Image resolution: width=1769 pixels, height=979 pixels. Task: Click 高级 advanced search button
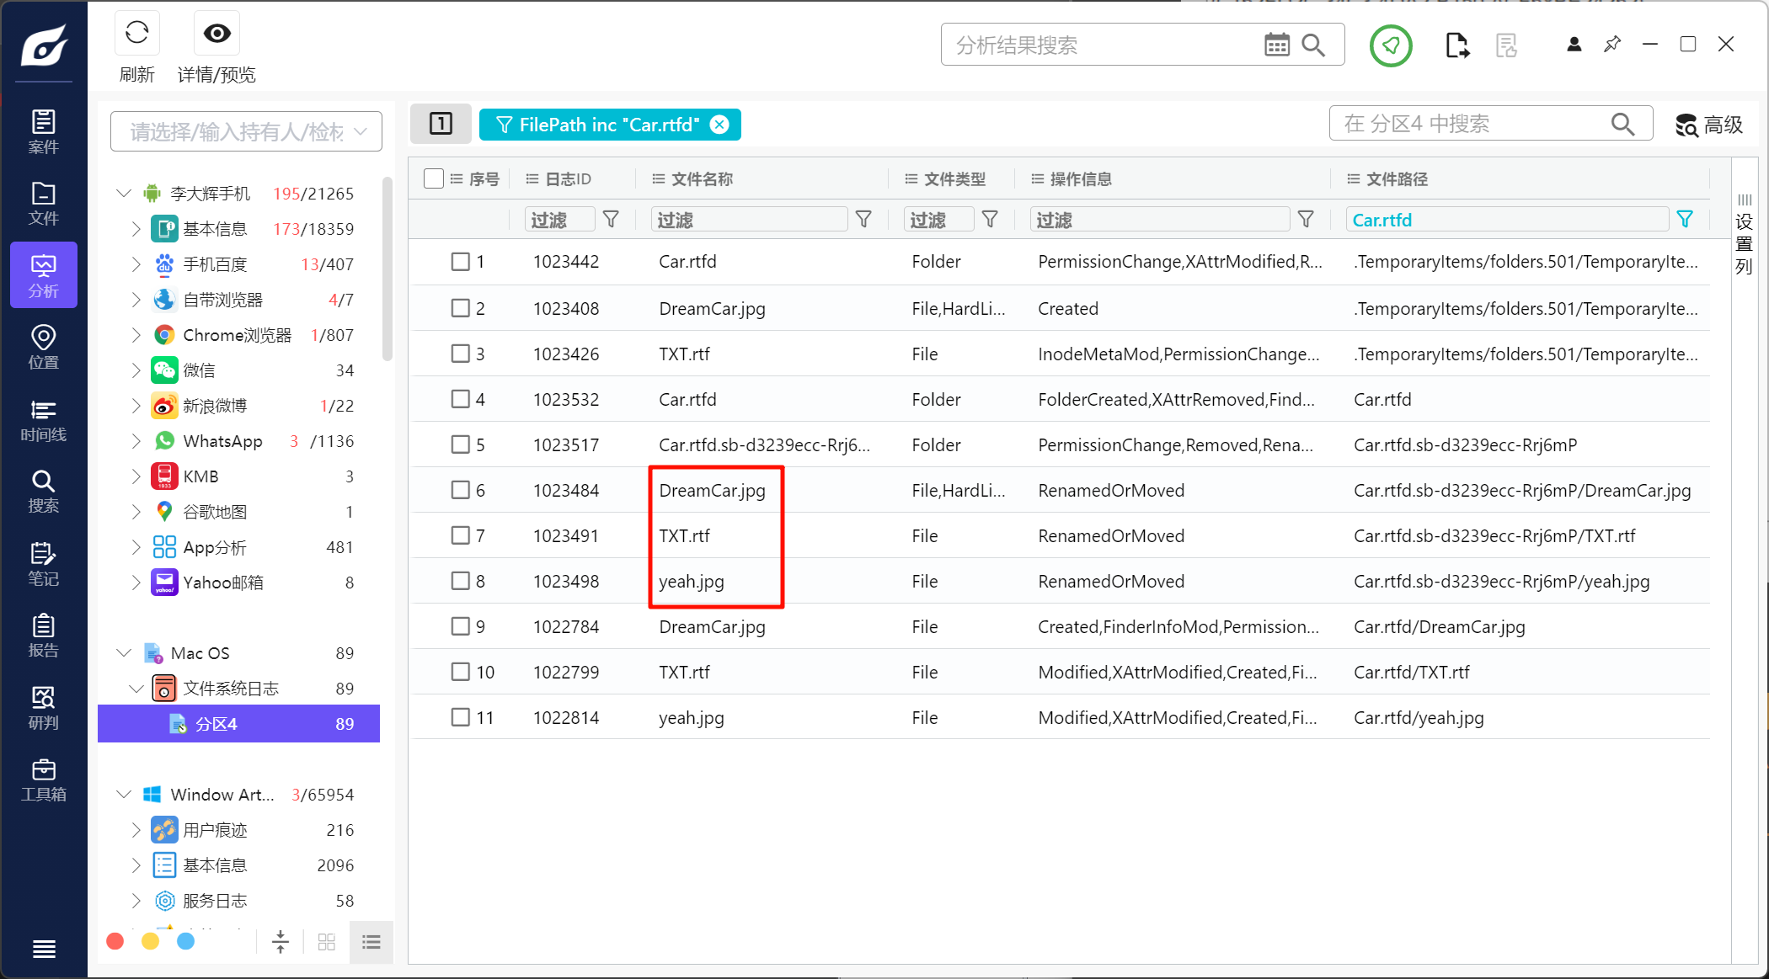1708,125
